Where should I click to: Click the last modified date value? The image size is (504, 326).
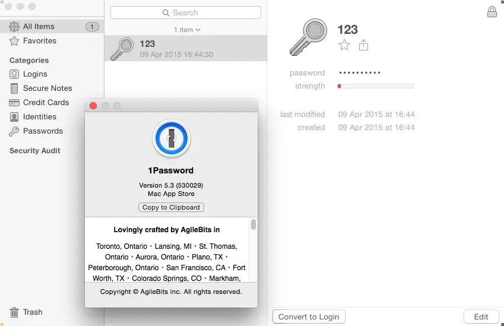tap(376, 115)
